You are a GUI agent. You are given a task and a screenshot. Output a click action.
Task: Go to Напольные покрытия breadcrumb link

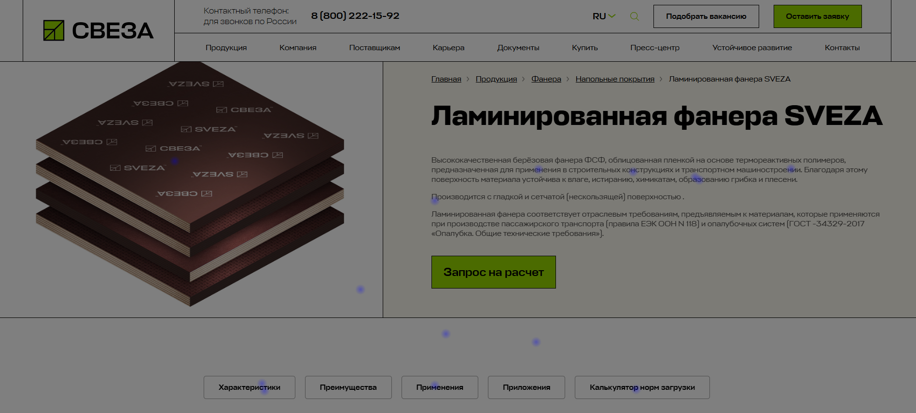point(615,79)
